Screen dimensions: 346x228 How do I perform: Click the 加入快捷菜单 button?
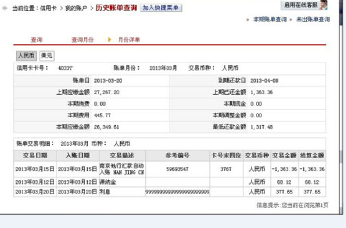click(161, 8)
